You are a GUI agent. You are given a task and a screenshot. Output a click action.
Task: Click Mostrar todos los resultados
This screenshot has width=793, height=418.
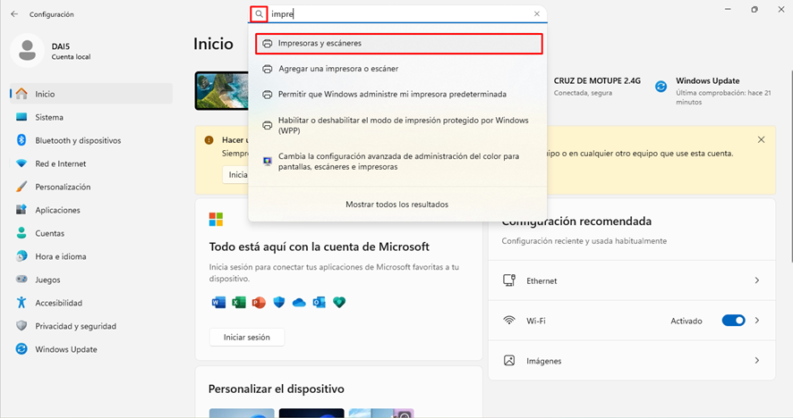(x=396, y=205)
